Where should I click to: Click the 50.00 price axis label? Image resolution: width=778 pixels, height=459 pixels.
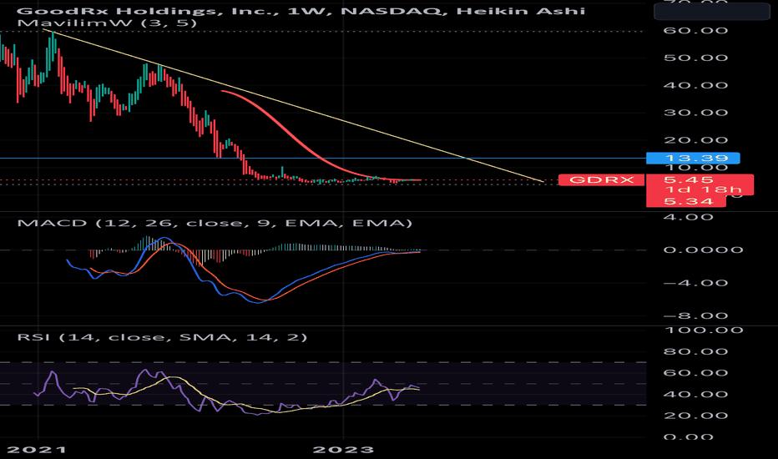click(695, 58)
